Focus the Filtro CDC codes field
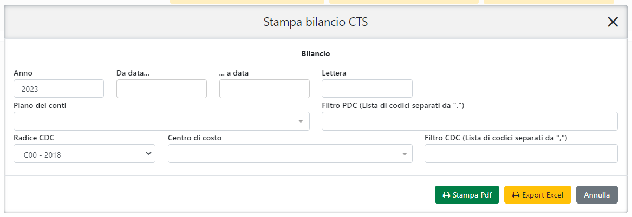 click(x=521, y=154)
